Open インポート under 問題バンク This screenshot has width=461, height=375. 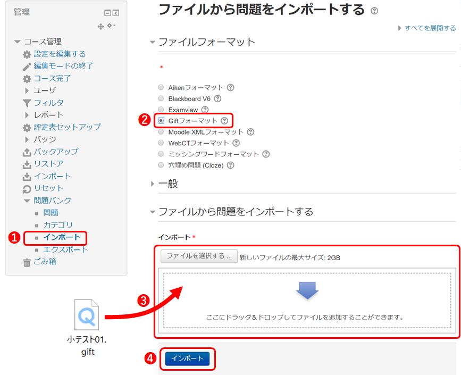point(62,237)
